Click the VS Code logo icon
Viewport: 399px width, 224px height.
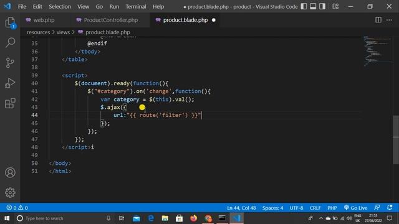point(7,6)
